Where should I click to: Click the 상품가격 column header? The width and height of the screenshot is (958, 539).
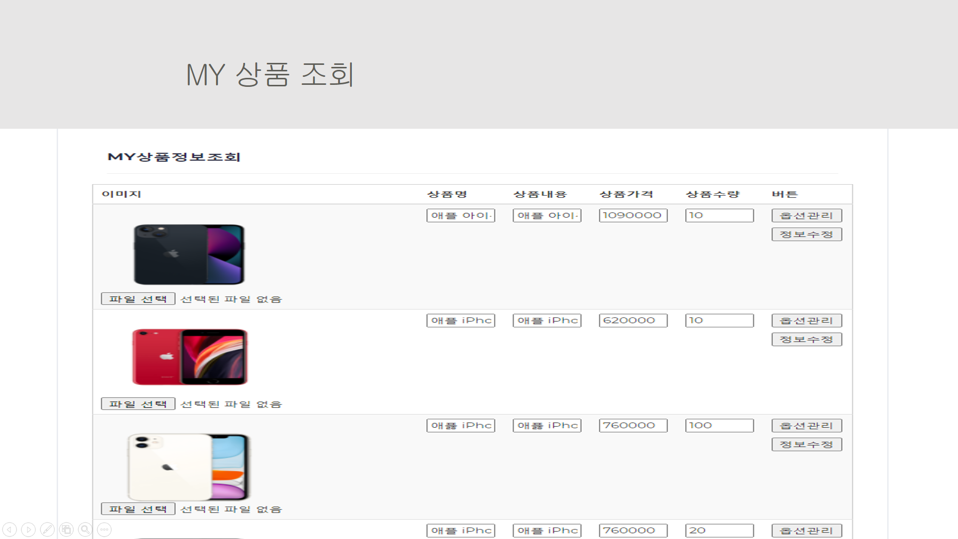627,194
